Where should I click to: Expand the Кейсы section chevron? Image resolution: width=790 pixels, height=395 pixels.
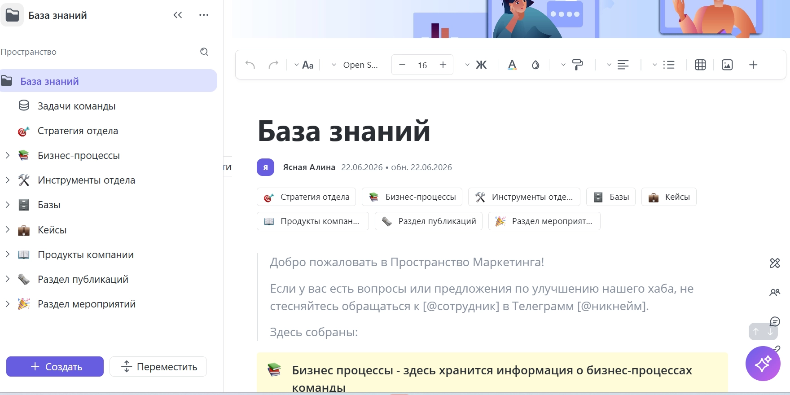[x=8, y=229]
